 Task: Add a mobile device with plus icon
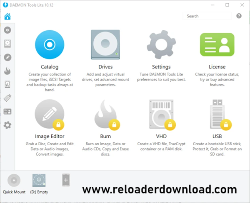pos(66,180)
